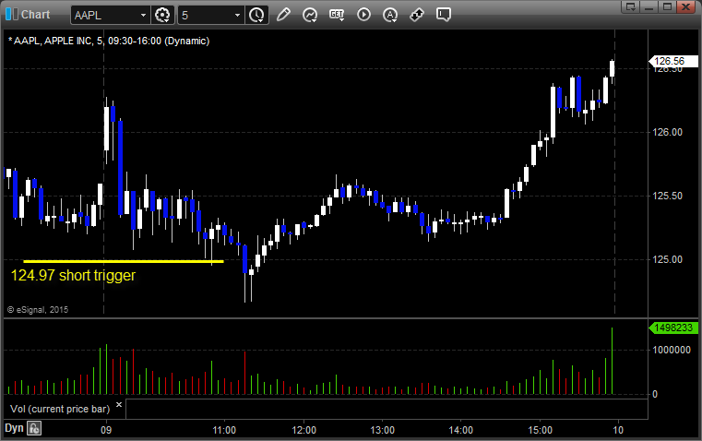Image resolution: width=702 pixels, height=441 pixels.
Task: Click the Dyn label at bottom left
Action: point(14,428)
